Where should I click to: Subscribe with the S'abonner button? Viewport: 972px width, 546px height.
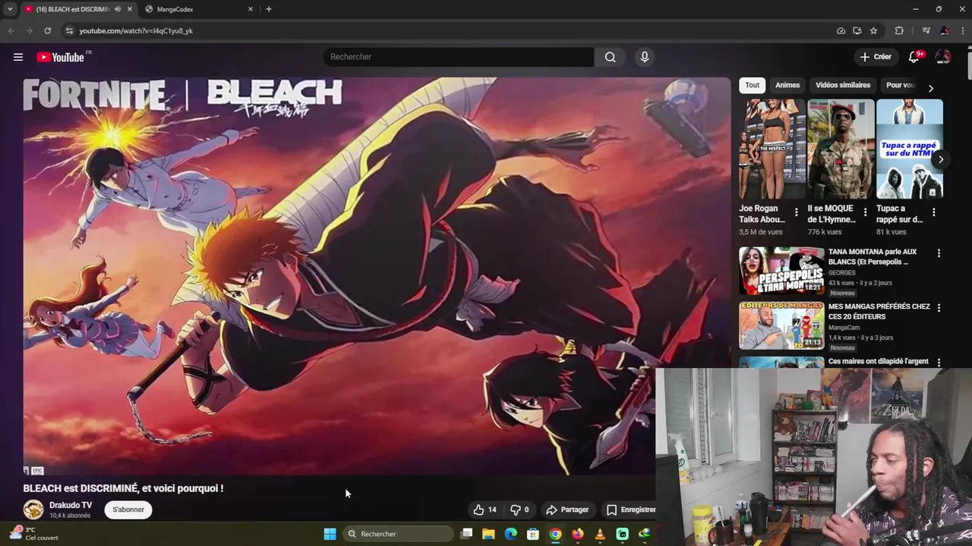(128, 510)
